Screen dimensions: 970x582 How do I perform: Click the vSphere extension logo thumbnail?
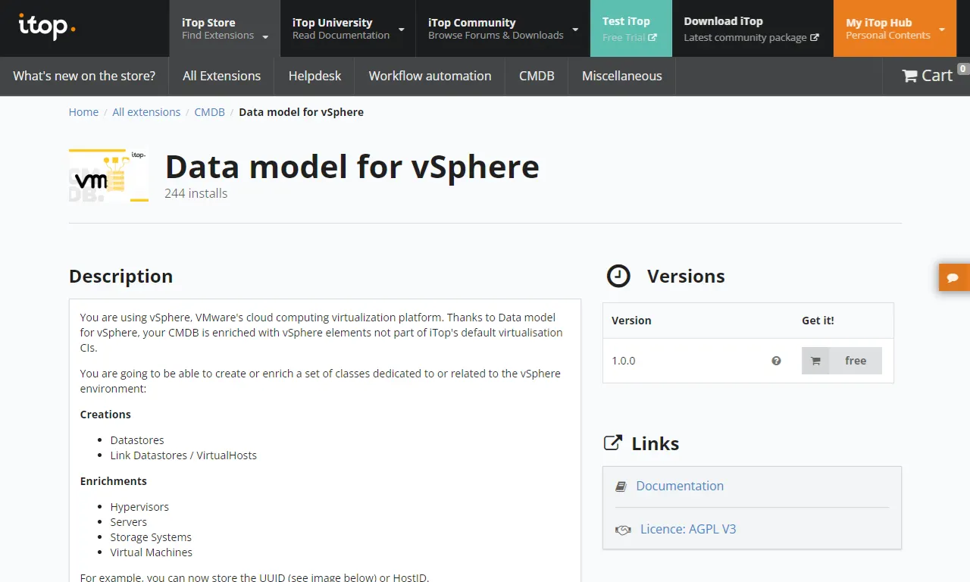pyautogui.click(x=108, y=175)
